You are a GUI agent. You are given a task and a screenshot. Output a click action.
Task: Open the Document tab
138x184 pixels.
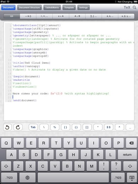(x=8, y=7)
